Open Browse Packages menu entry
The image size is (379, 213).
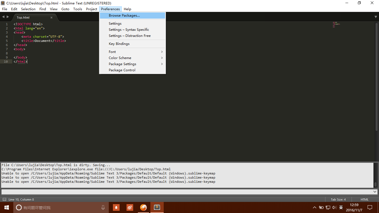coord(132,16)
